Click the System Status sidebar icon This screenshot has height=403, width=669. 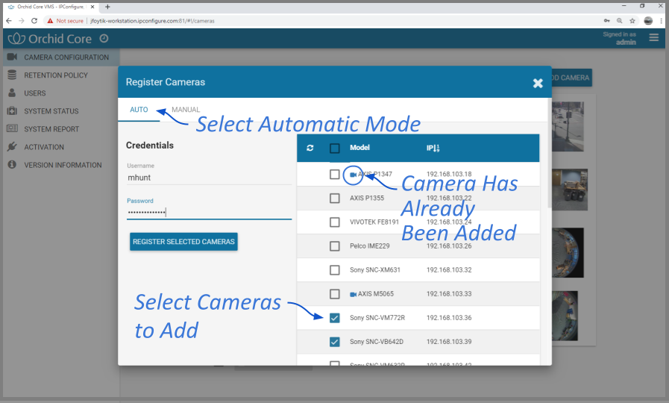12,111
